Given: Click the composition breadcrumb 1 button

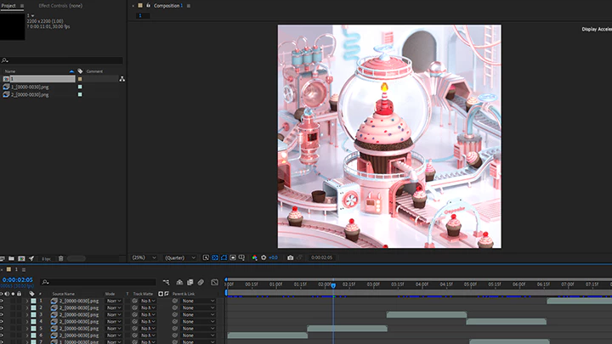Looking at the screenshot, I should tap(143, 15).
